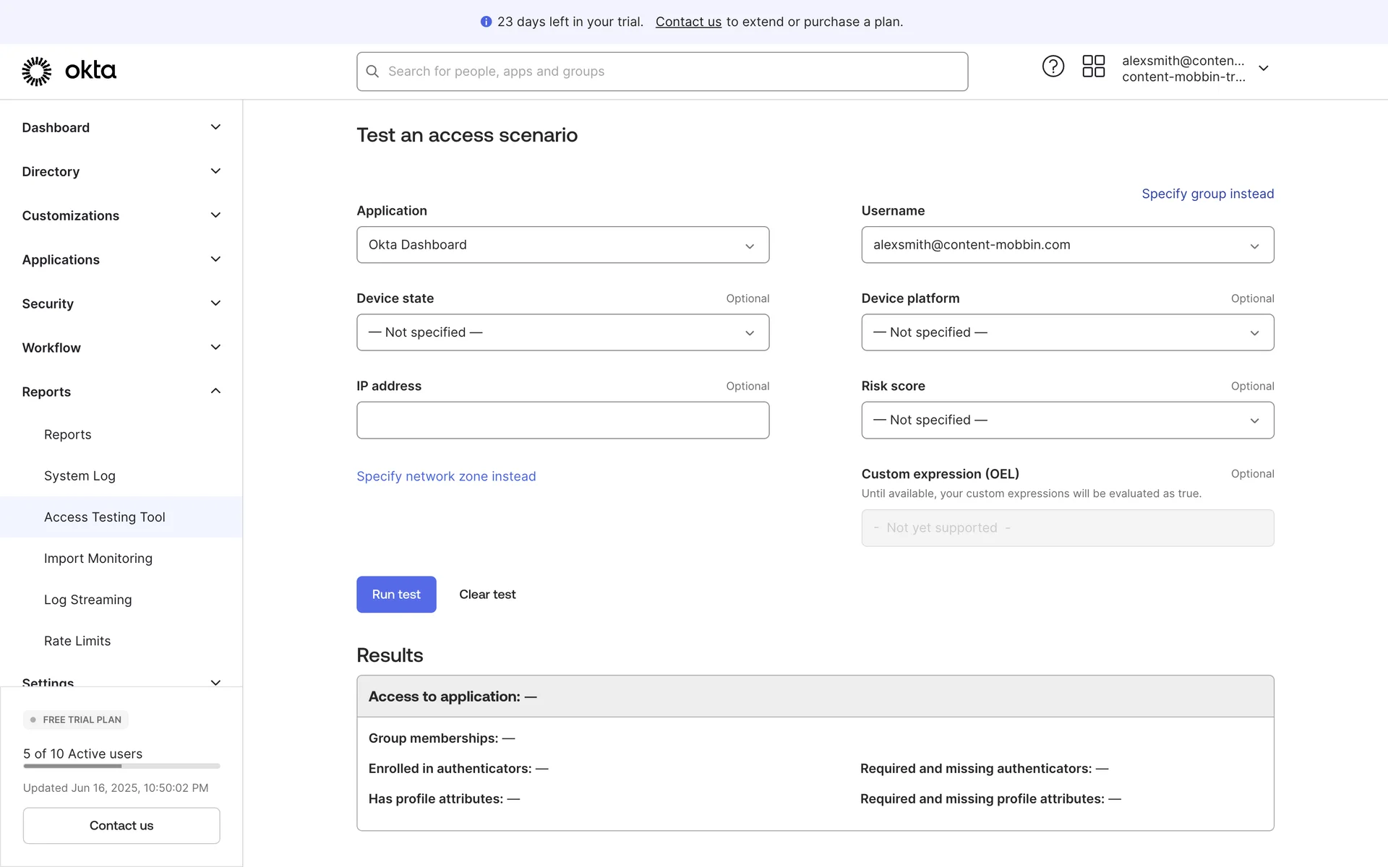Click the Run test button
This screenshot has width=1388, height=867.
pos(396,594)
